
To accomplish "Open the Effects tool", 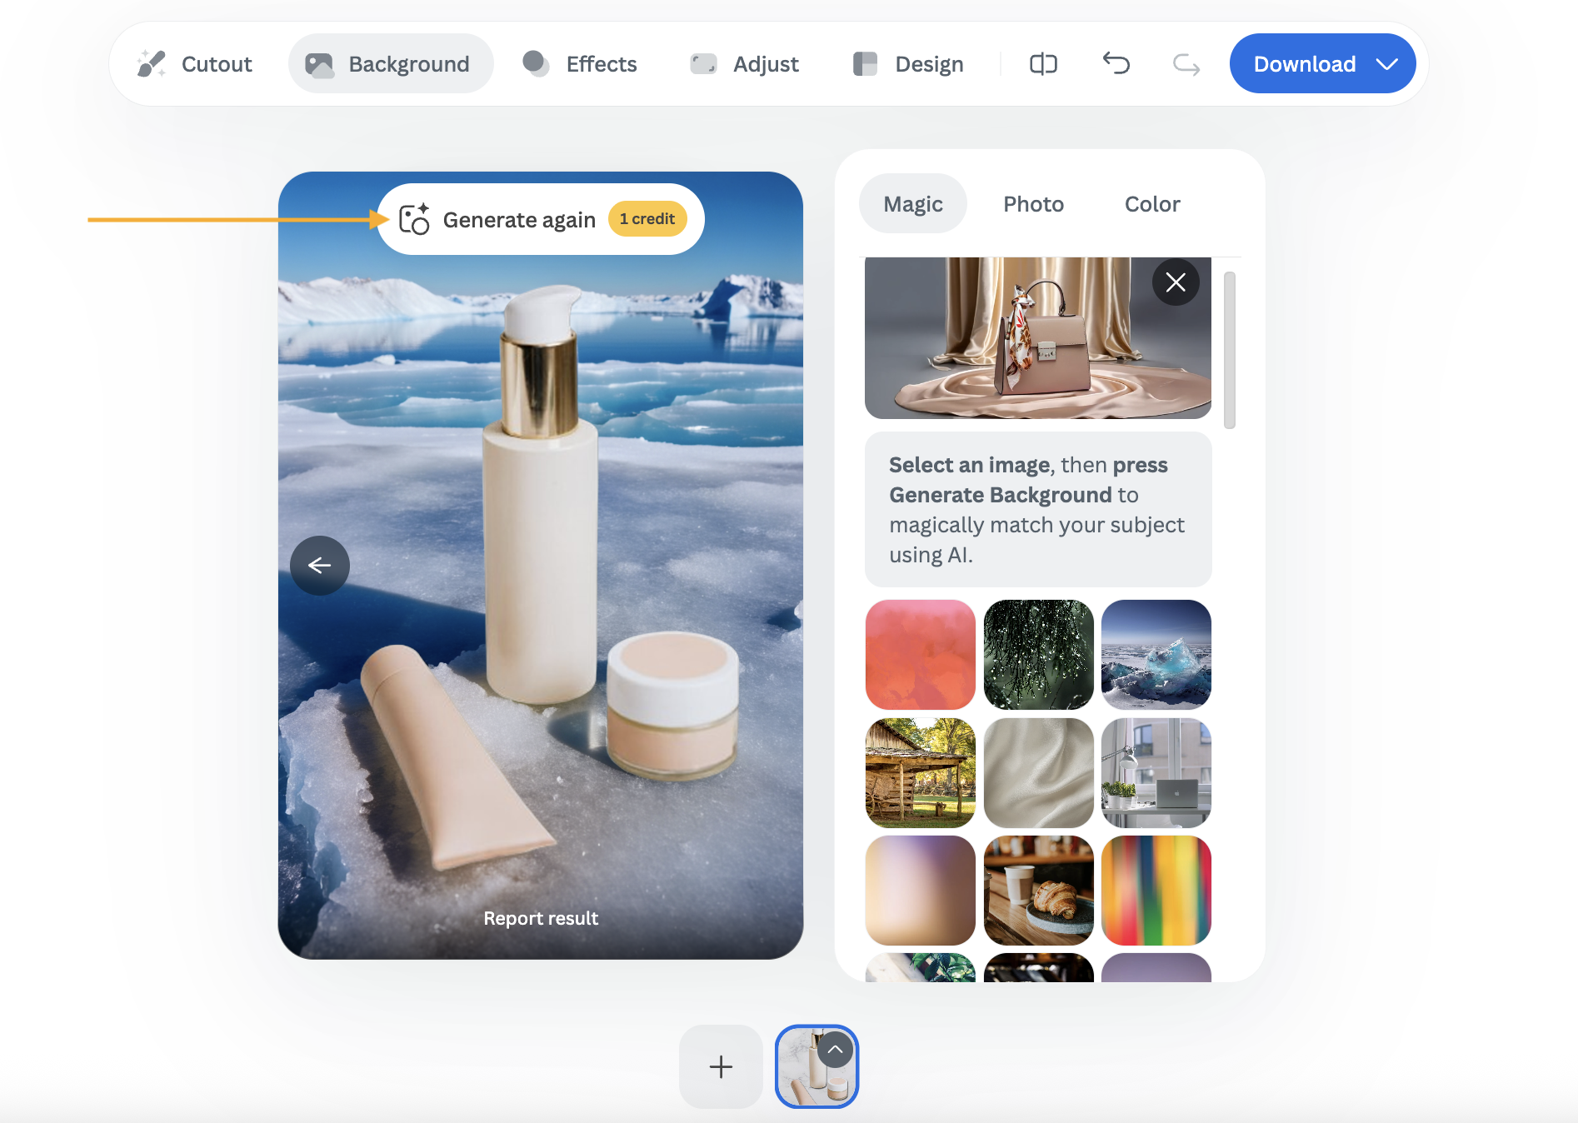I will [x=580, y=63].
